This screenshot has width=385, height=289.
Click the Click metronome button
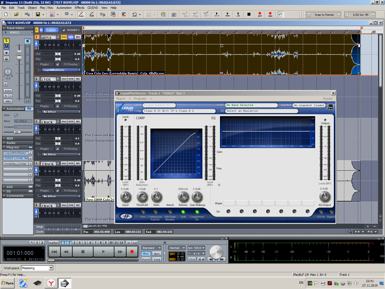(x=192, y=259)
